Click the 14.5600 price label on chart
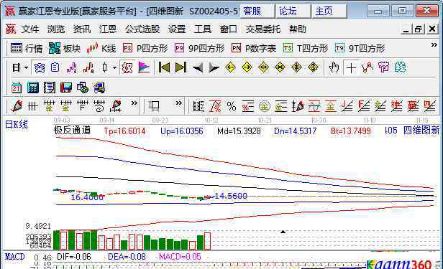Viewport: 443px width, 269px height. click(x=231, y=196)
